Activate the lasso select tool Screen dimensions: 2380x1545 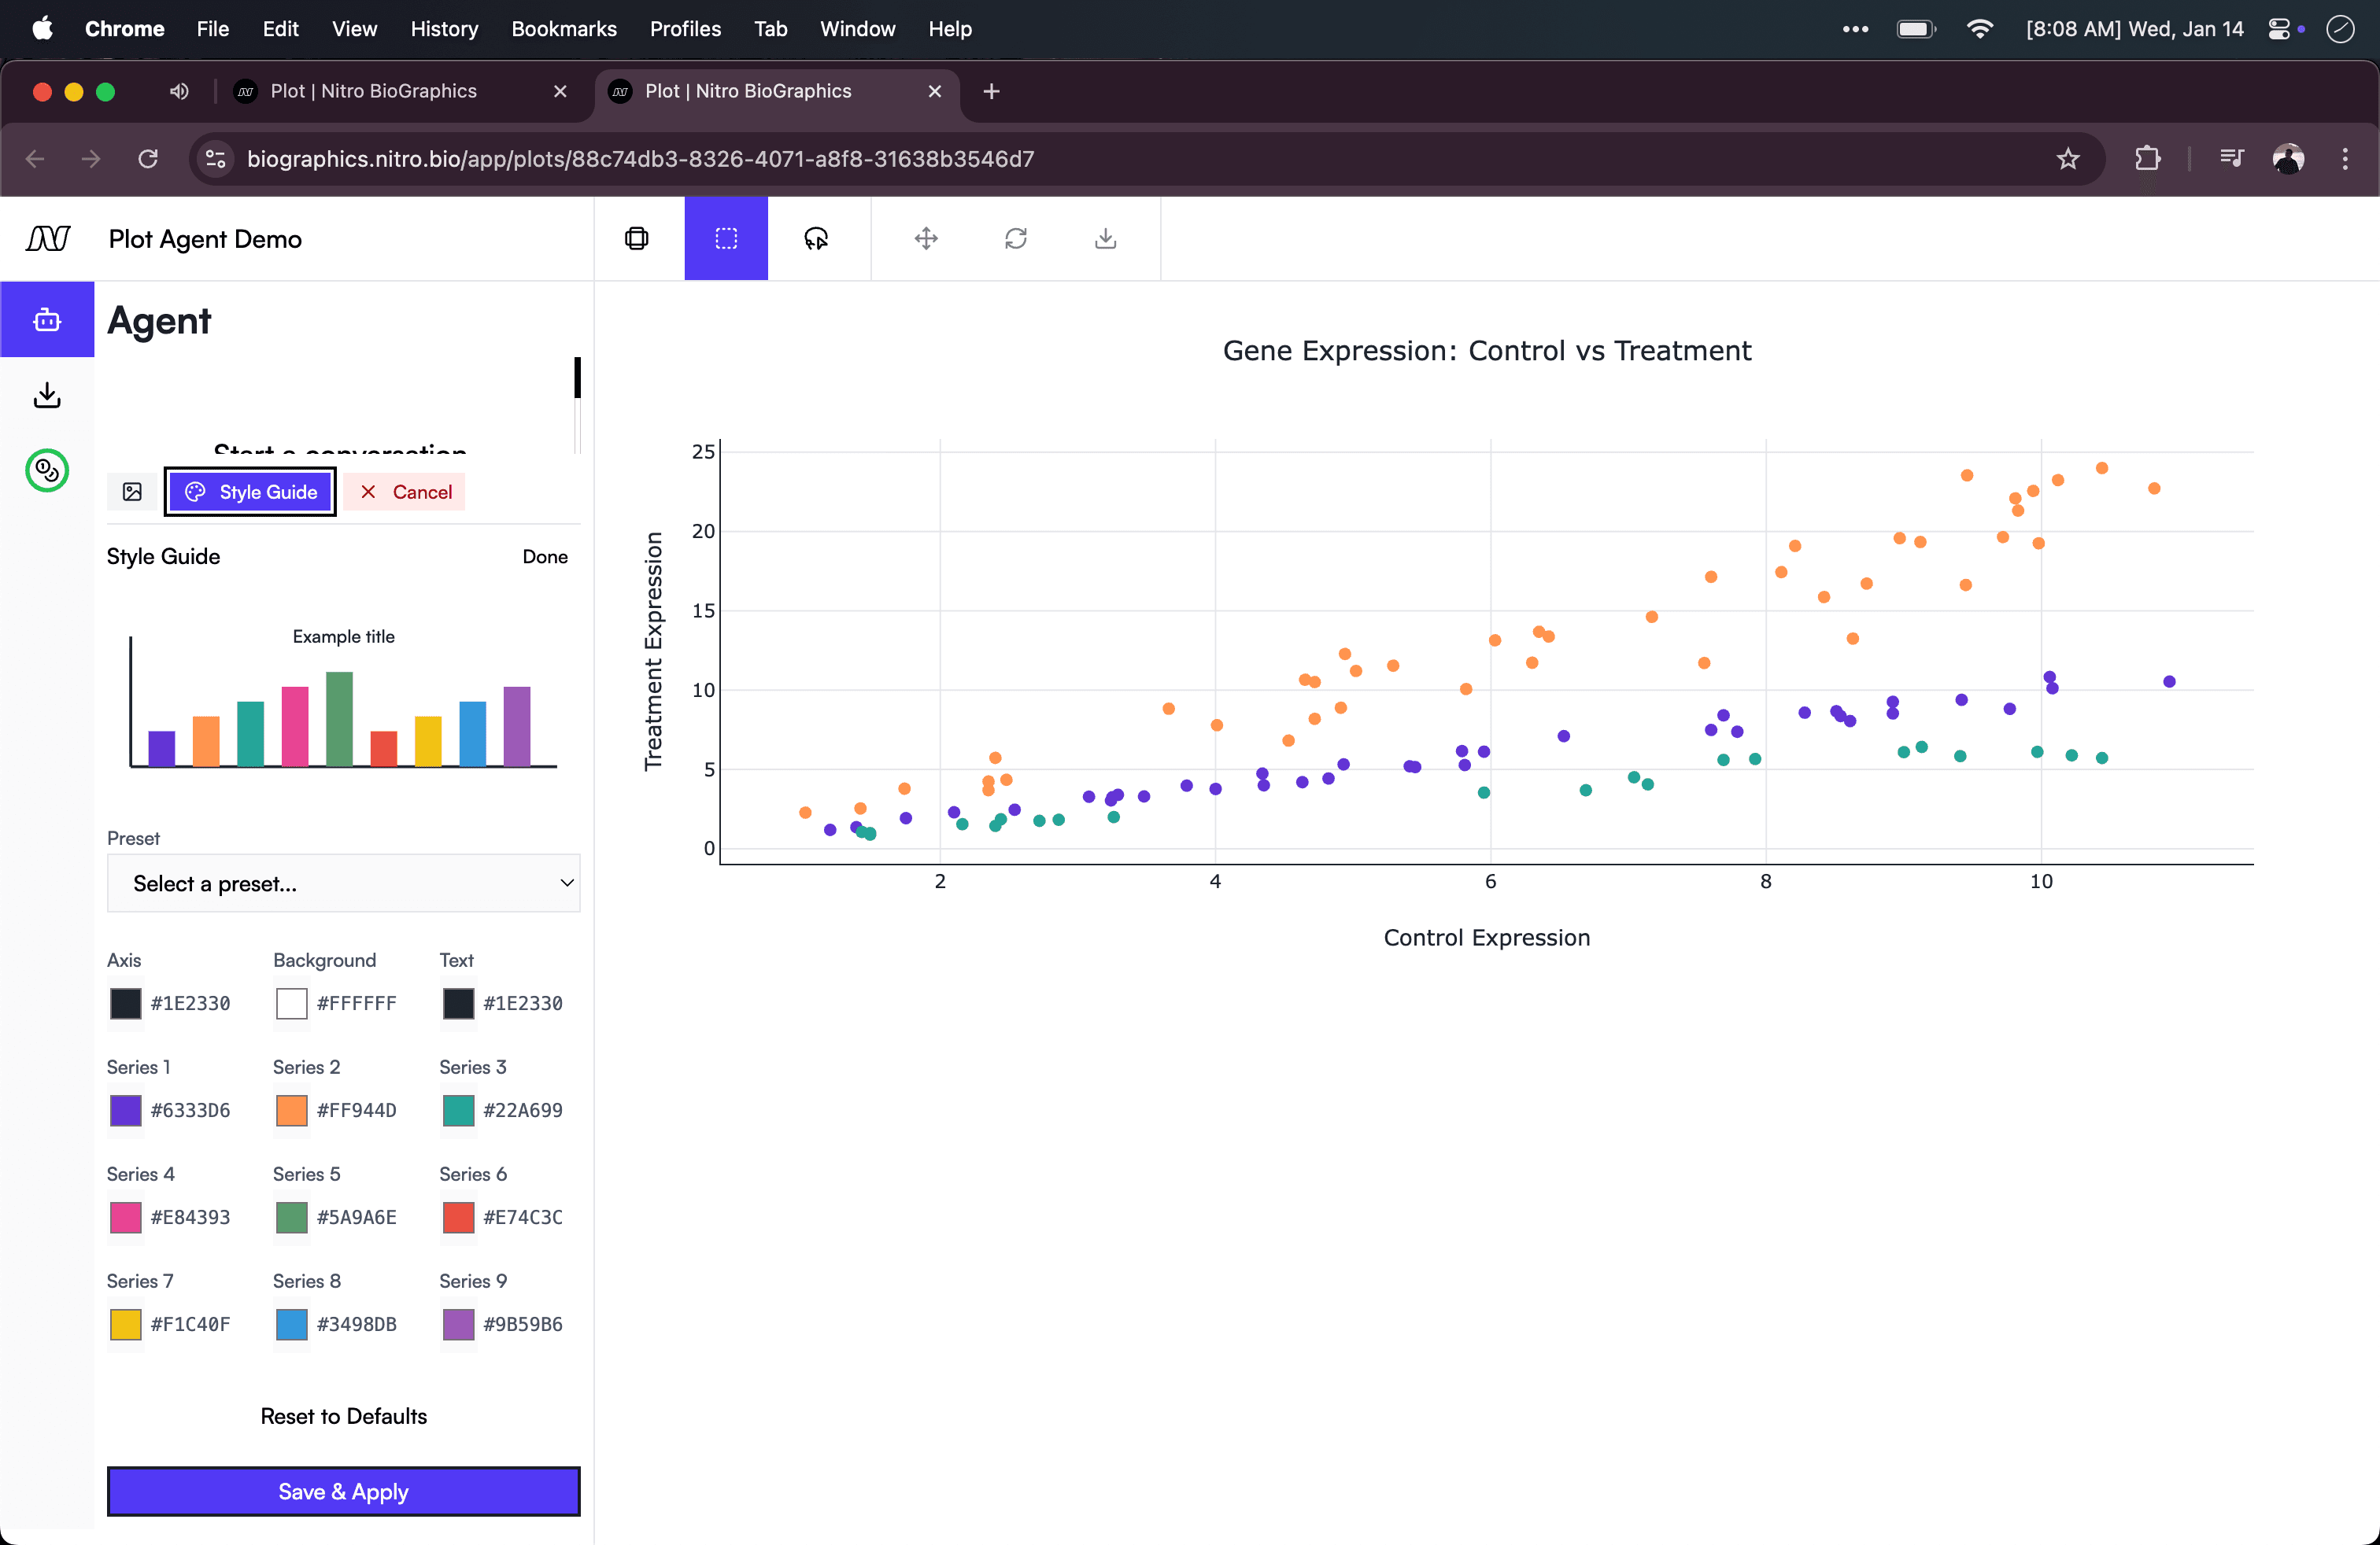pos(816,239)
